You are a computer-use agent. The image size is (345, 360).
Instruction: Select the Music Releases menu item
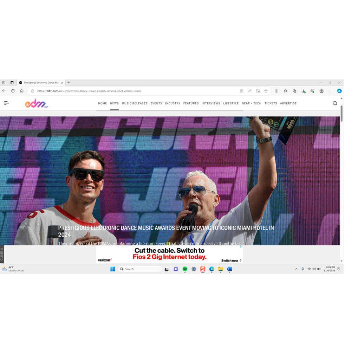pyautogui.click(x=135, y=103)
